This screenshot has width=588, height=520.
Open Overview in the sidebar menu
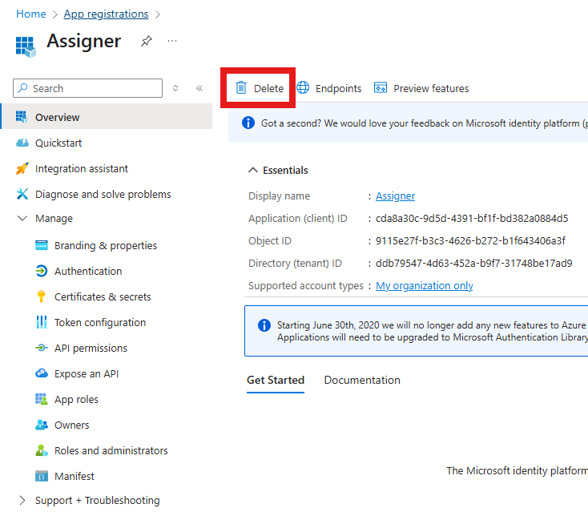pyautogui.click(x=107, y=117)
